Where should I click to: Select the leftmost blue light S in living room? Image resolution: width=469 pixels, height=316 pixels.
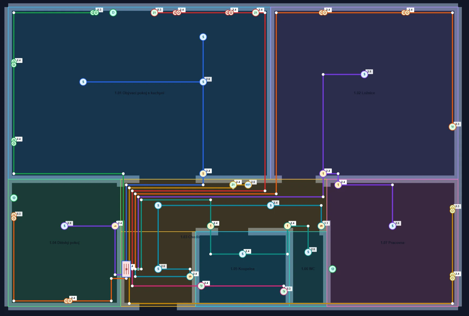[x=83, y=82]
